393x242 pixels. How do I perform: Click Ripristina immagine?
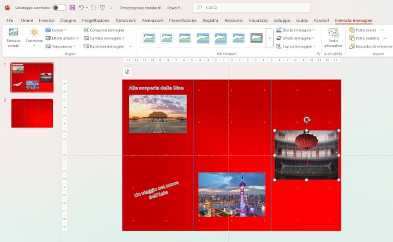coord(104,46)
